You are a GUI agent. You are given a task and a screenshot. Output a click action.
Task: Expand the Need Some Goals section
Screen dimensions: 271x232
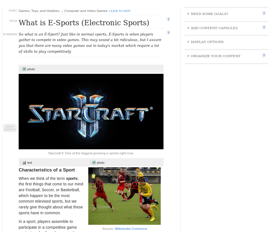(x=208, y=14)
